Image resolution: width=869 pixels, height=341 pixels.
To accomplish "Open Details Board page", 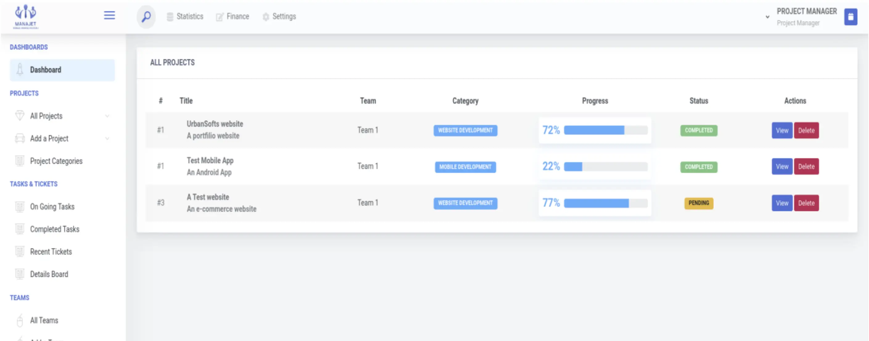I will pyautogui.click(x=63, y=274).
